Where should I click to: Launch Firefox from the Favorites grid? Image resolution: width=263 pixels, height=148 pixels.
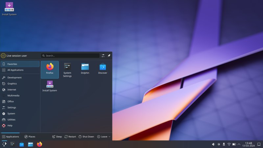50,69
